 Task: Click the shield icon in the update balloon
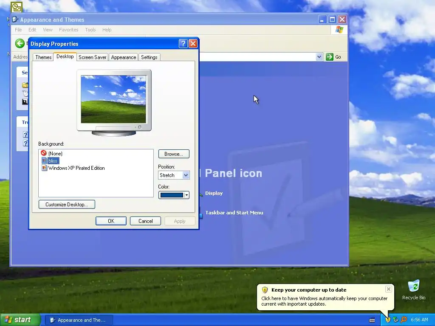click(x=265, y=290)
